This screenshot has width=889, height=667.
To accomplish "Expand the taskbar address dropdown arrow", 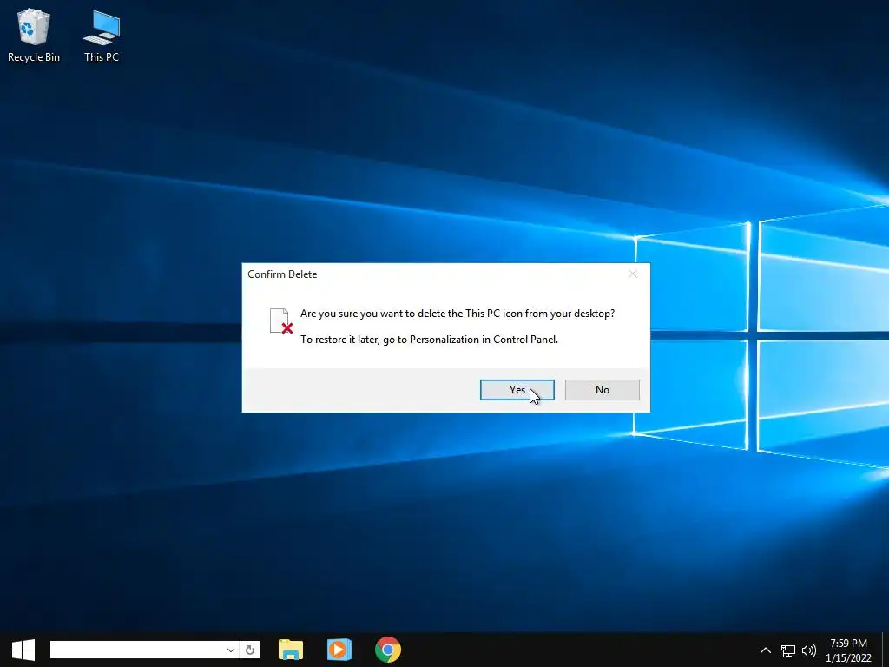I will tap(231, 650).
